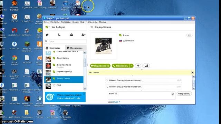221x124 pixels.
Task: Click the create group icon
Action: point(71,35)
